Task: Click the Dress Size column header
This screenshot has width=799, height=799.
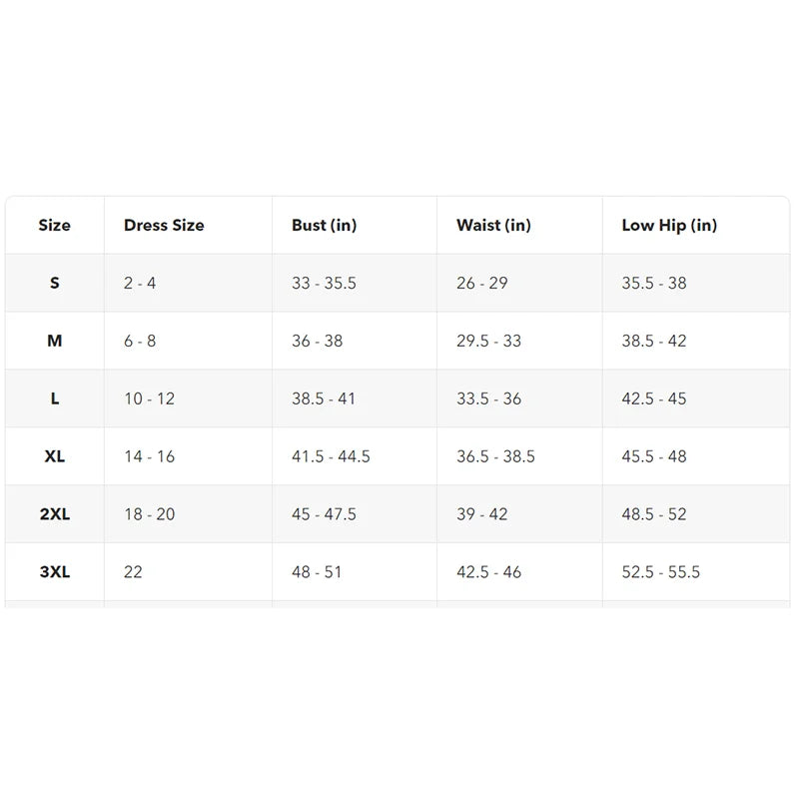Action: click(164, 226)
